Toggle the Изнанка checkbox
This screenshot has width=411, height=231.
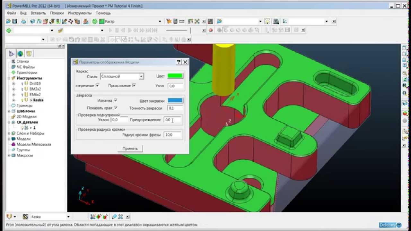[x=116, y=100]
